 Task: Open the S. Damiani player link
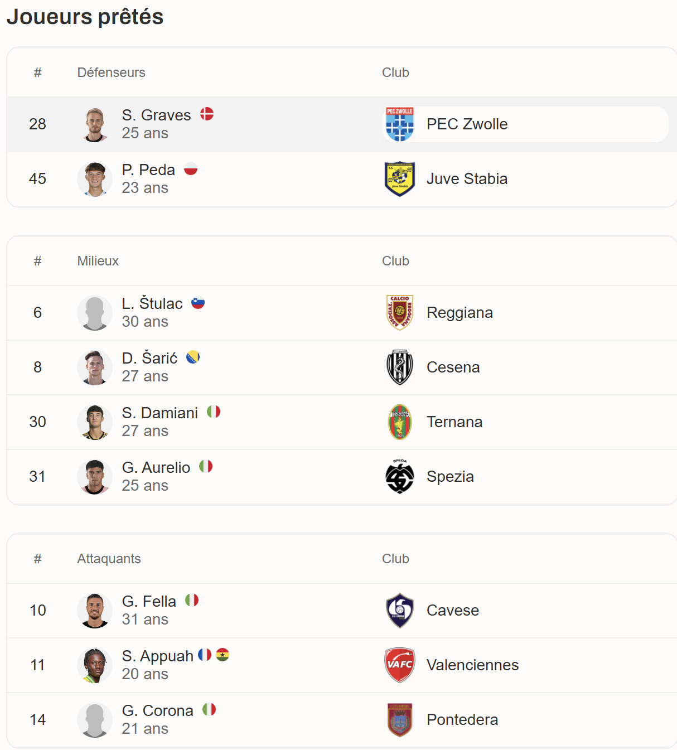[x=160, y=413]
